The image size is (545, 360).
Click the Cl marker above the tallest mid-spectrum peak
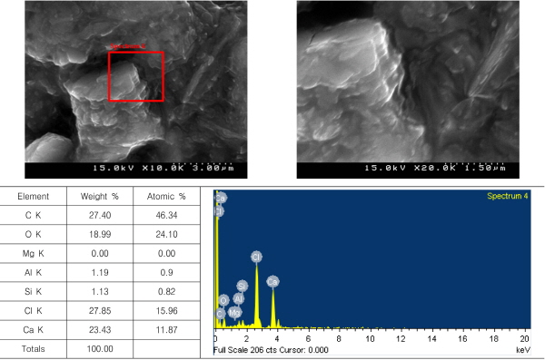256,258
